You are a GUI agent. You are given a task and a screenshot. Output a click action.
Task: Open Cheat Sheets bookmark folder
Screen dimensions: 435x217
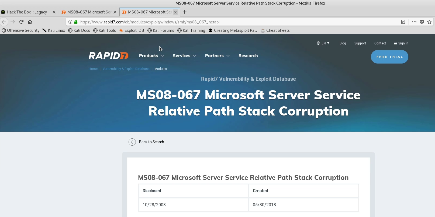point(275,30)
